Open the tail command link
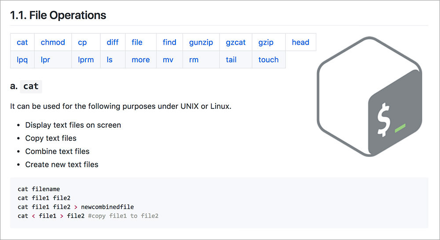Screen dimensions: 440x240 tap(231, 60)
